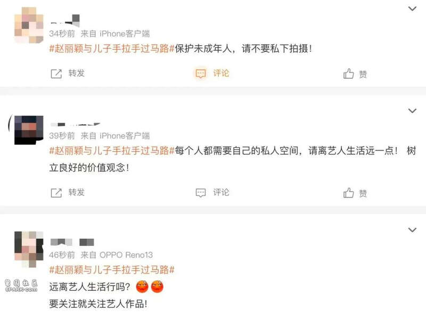Viewport: 426px width, 318px height.
Task: Click repost icon on the 39秒前 post
Action: [56, 193]
